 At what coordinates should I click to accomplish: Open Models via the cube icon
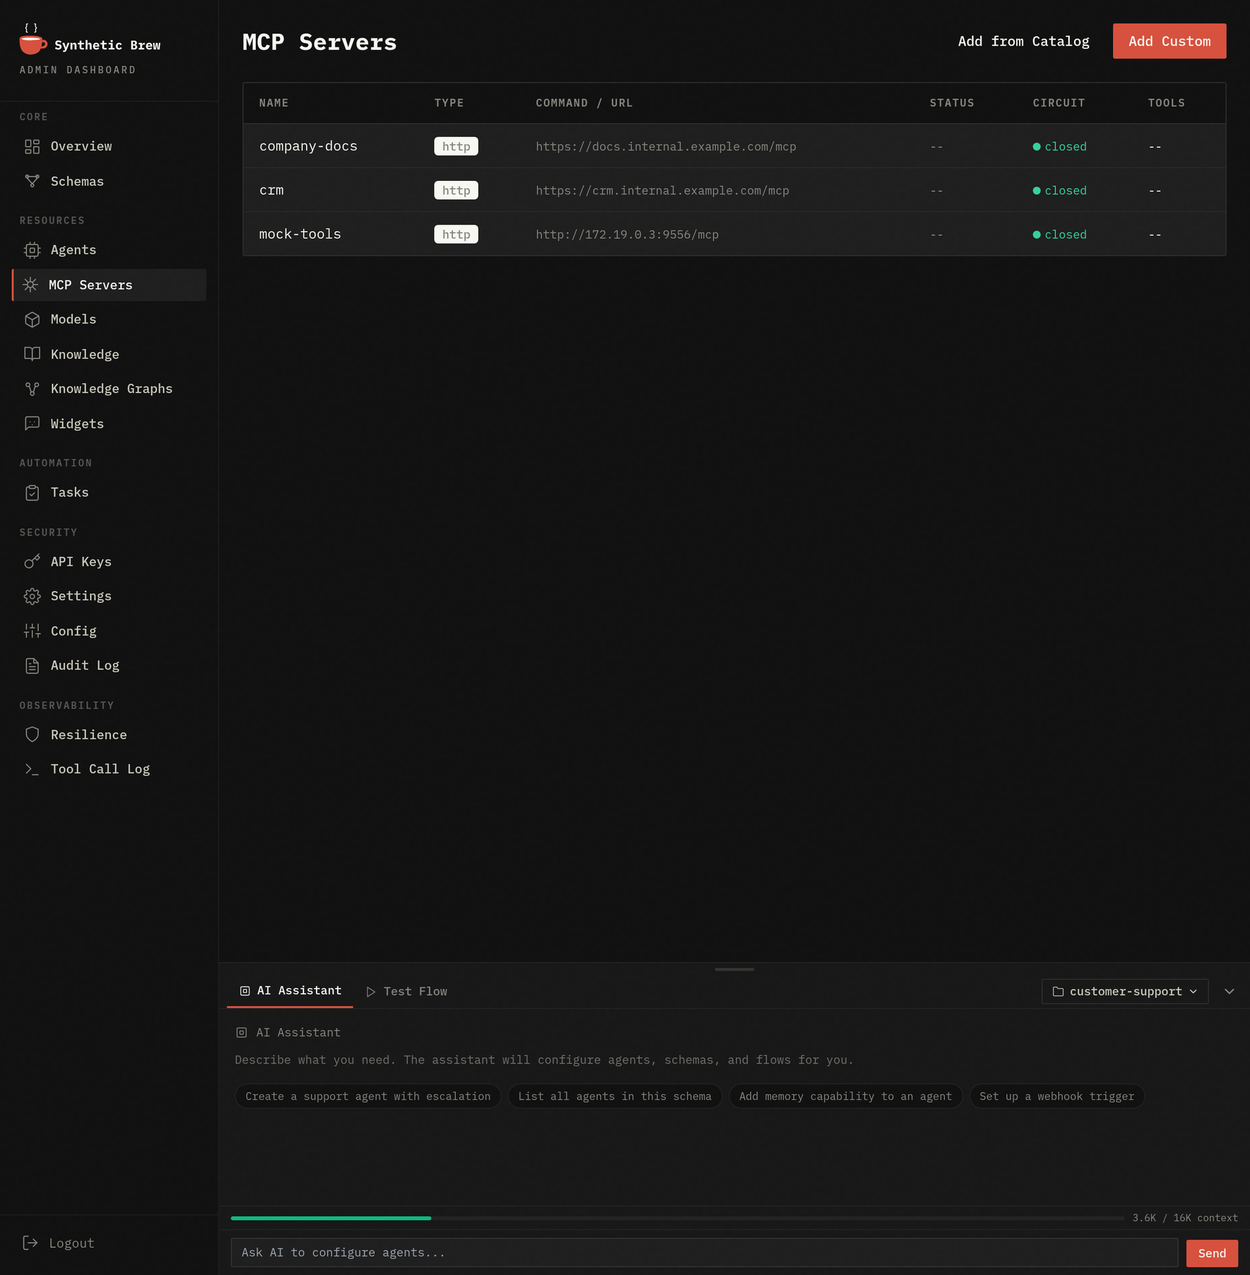pos(32,320)
